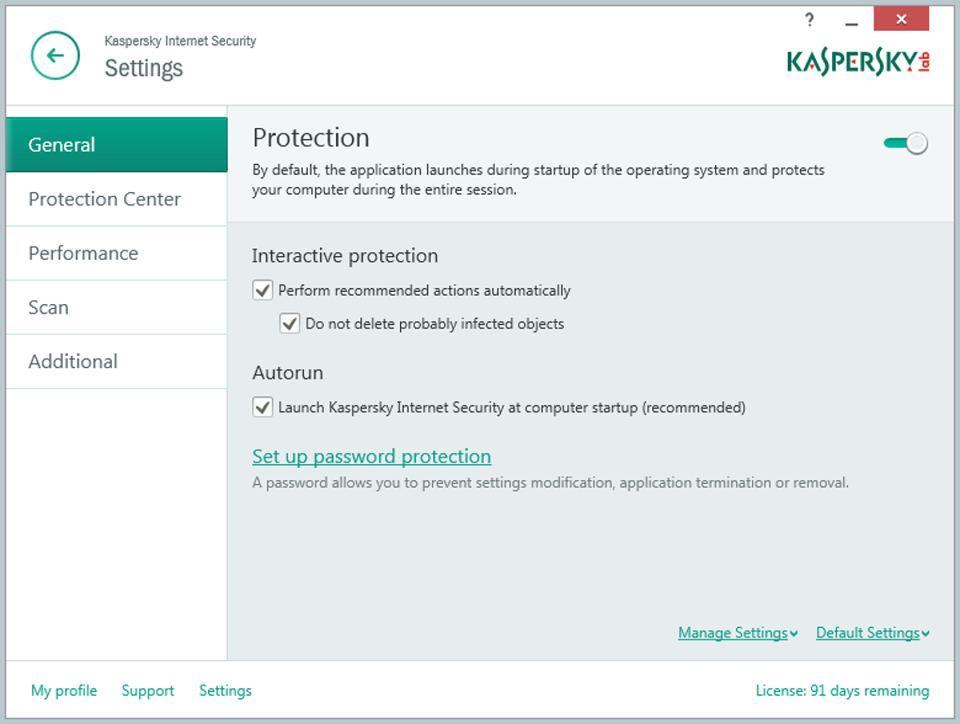The image size is (960, 724).
Task: Switch to Protection Center tab
Action: click(117, 199)
